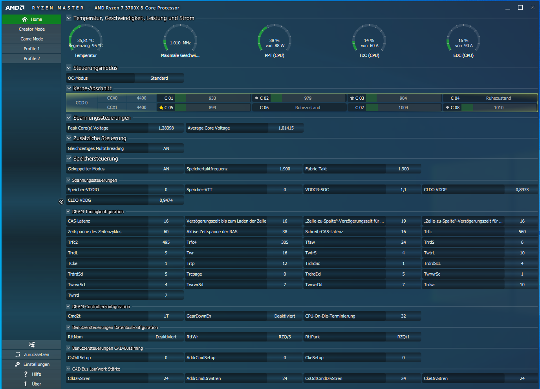Collapse DRAM-Controllerkonfiguration subsection
Viewport: 540px width, 389px height.
(68, 307)
